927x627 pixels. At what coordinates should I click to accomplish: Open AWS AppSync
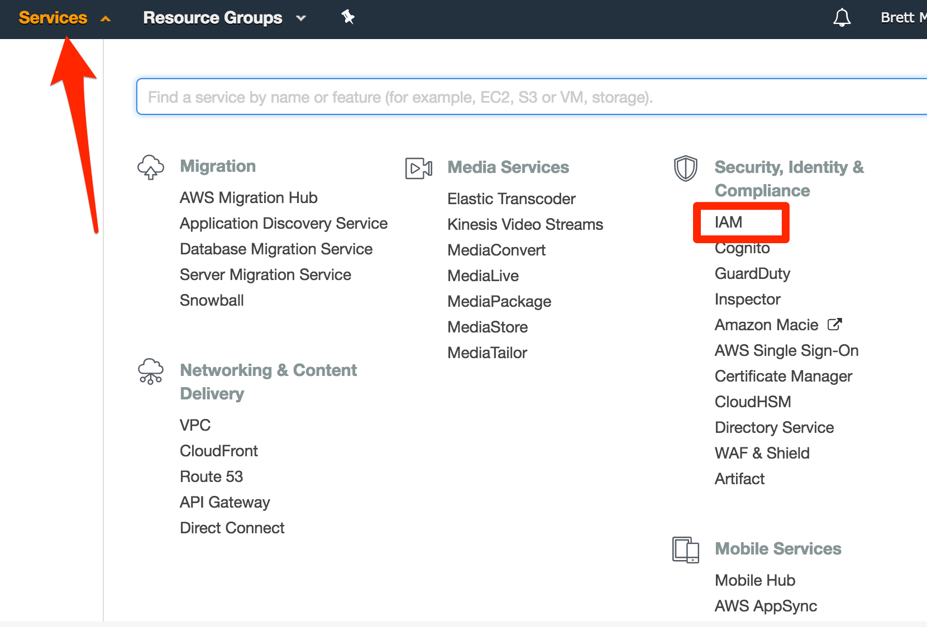[766, 606]
